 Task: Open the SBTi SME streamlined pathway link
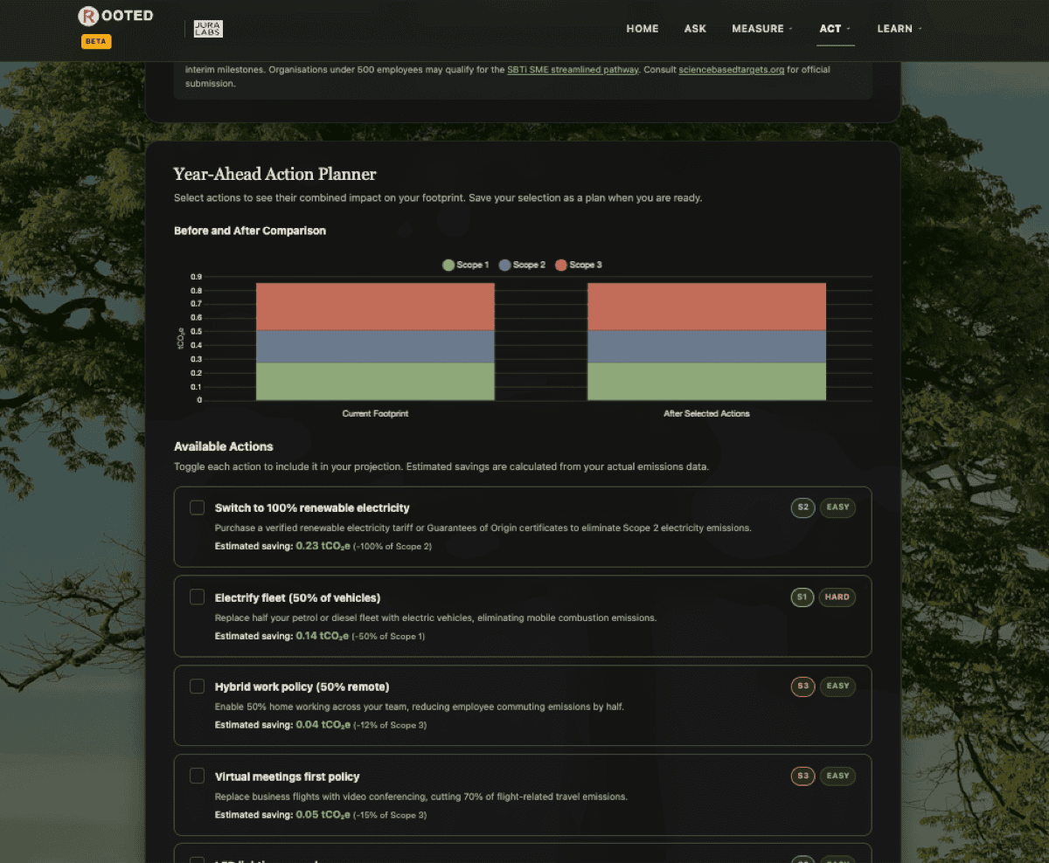(x=573, y=69)
